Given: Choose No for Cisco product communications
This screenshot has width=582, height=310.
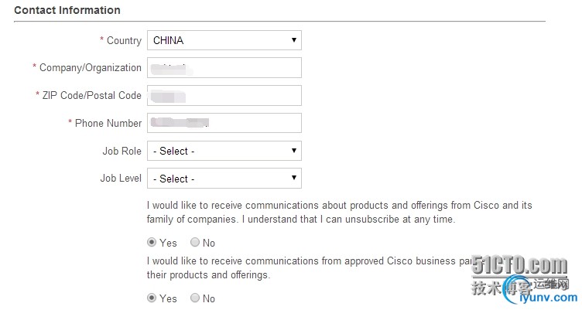Looking at the screenshot, I should tap(195, 243).
